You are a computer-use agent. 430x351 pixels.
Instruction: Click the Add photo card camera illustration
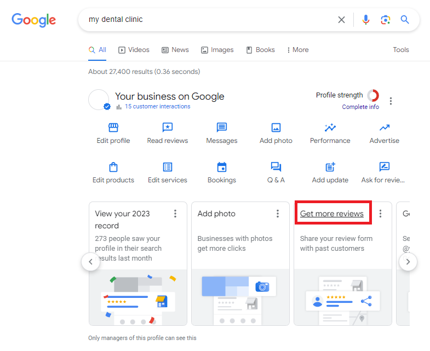click(240, 297)
